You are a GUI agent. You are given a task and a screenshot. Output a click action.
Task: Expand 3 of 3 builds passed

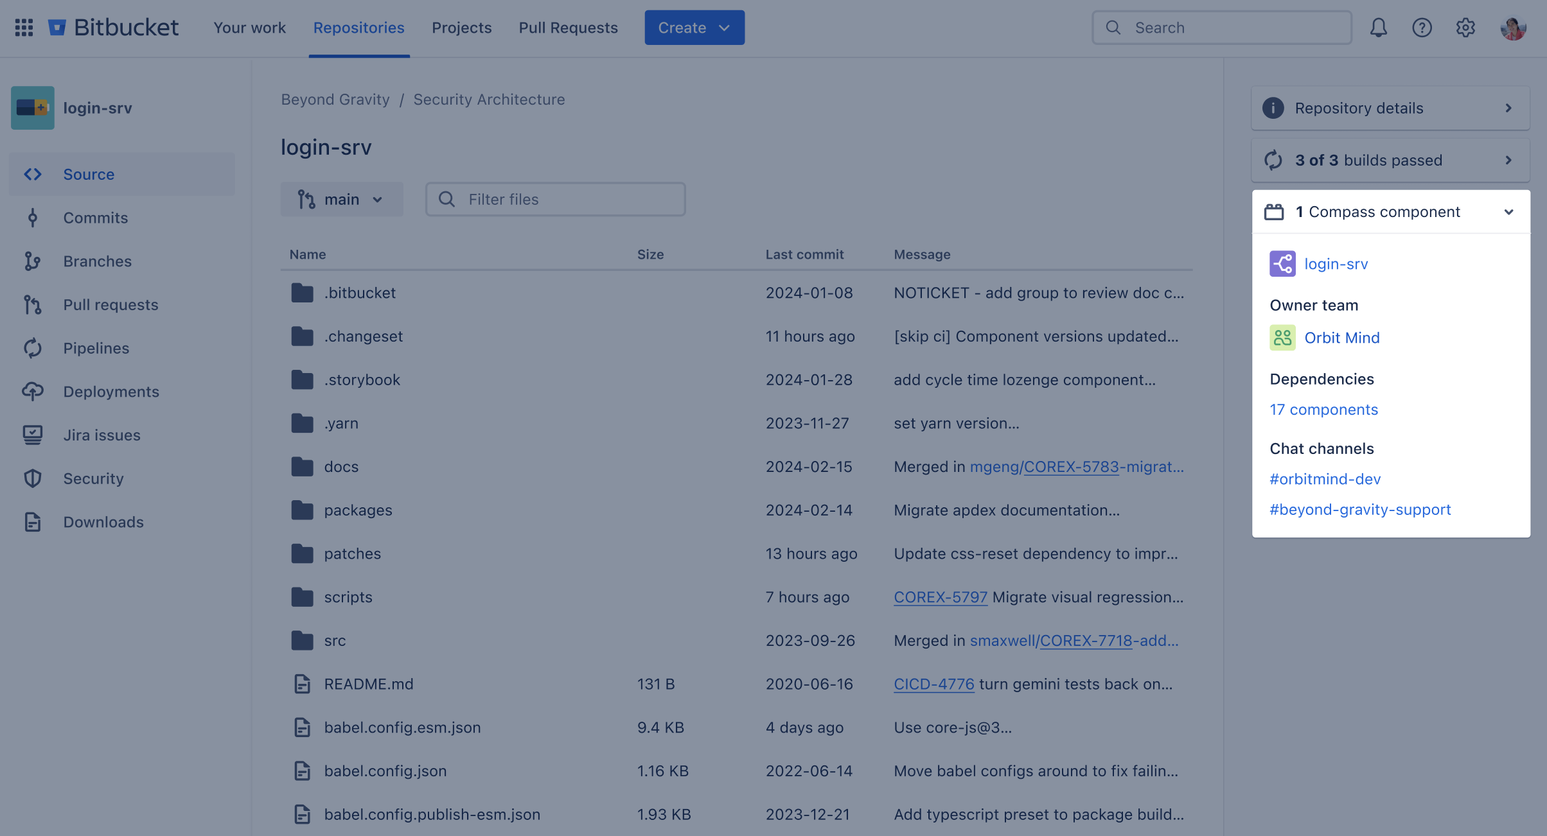tap(1507, 160)
